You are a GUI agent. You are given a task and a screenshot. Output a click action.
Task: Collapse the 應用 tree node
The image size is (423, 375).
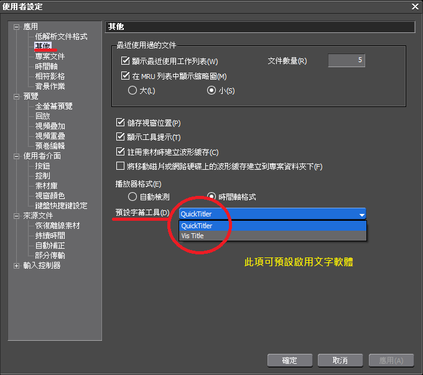[17, 27]
